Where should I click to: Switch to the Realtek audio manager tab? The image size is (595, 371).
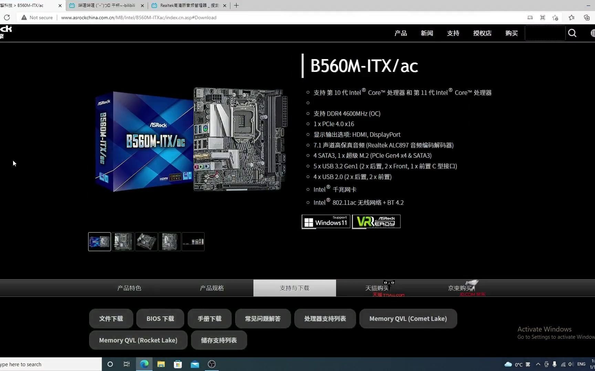tap(189, 5)
